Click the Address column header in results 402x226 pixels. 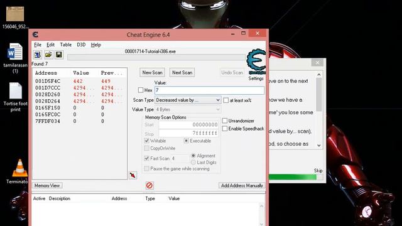pyautogui.click(x=46, y=73)
